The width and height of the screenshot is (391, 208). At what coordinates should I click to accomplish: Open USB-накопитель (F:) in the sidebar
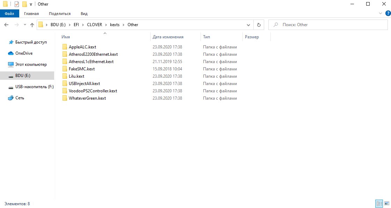(34, 87)
